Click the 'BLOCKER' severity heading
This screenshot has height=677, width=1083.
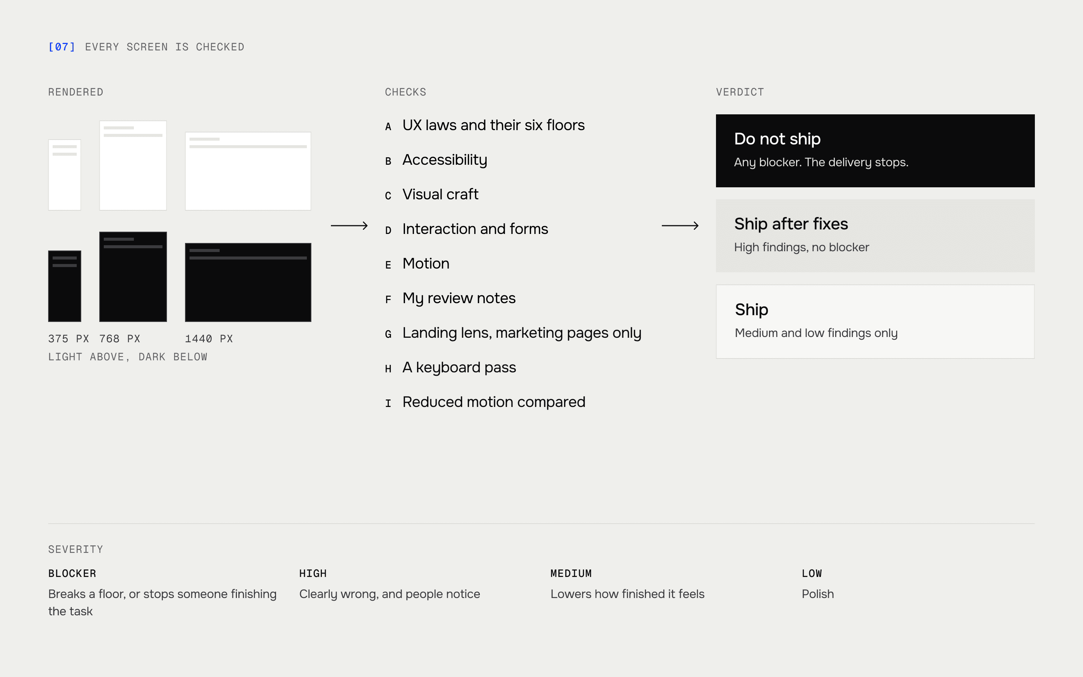point(72,574)
